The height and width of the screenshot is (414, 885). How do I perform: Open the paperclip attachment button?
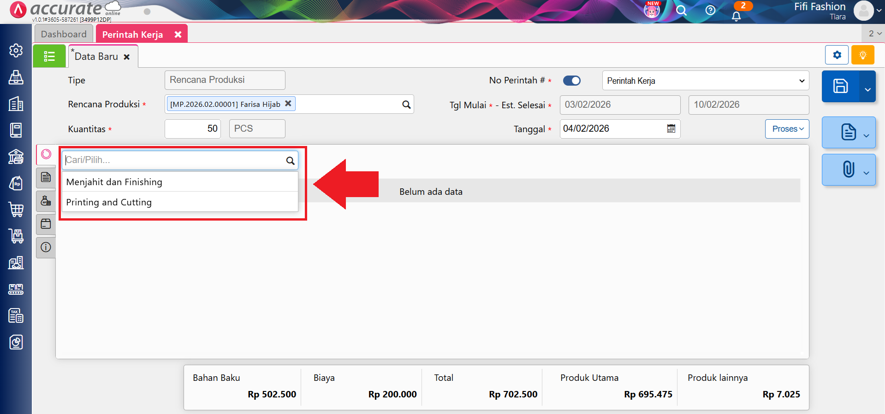[848, 169]
